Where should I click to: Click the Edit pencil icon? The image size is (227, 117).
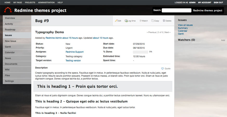[x=116, y=21]
